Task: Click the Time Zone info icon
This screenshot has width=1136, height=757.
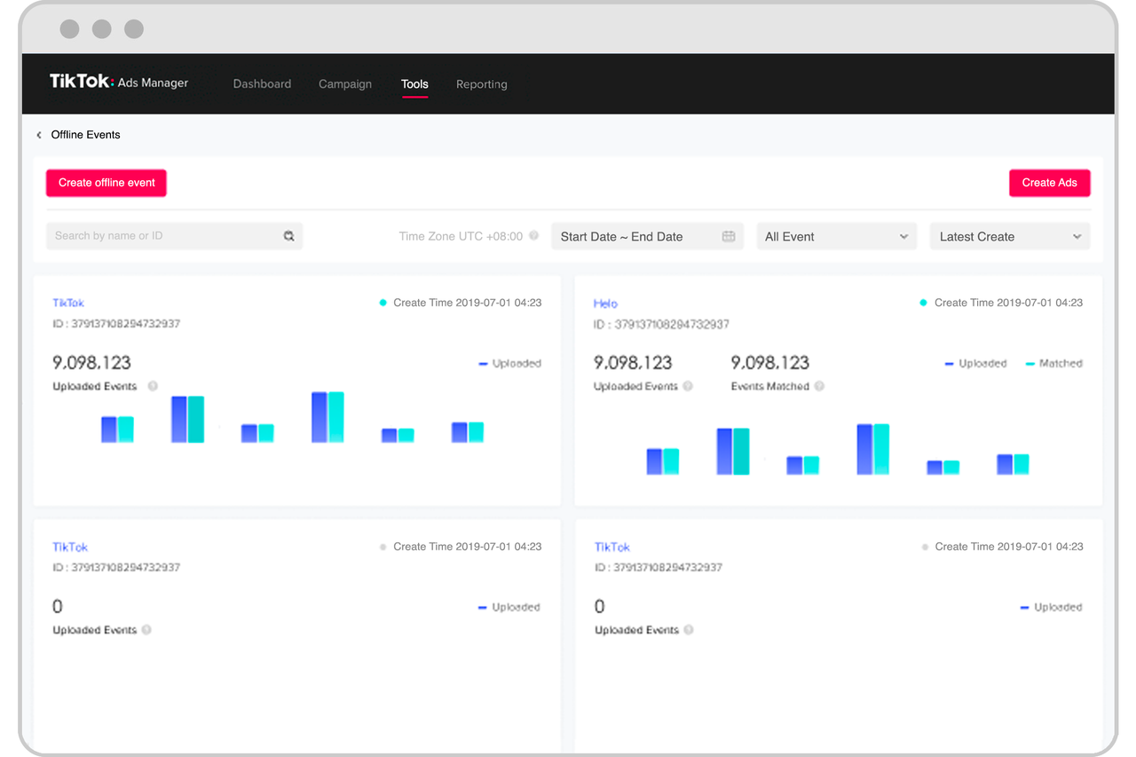Action: pyautogui.click(x=534, y=236)
